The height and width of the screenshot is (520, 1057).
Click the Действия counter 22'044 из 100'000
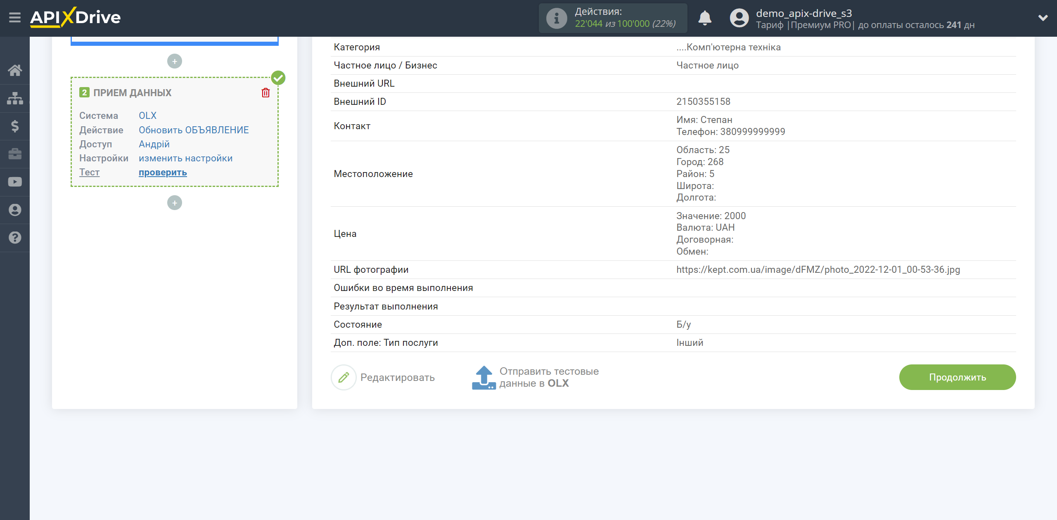point(625,24)
